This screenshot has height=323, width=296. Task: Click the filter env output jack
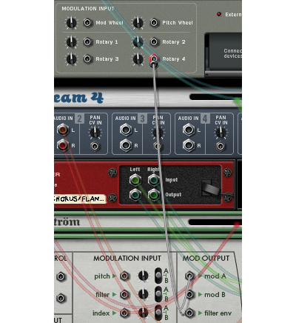[189, 313]
